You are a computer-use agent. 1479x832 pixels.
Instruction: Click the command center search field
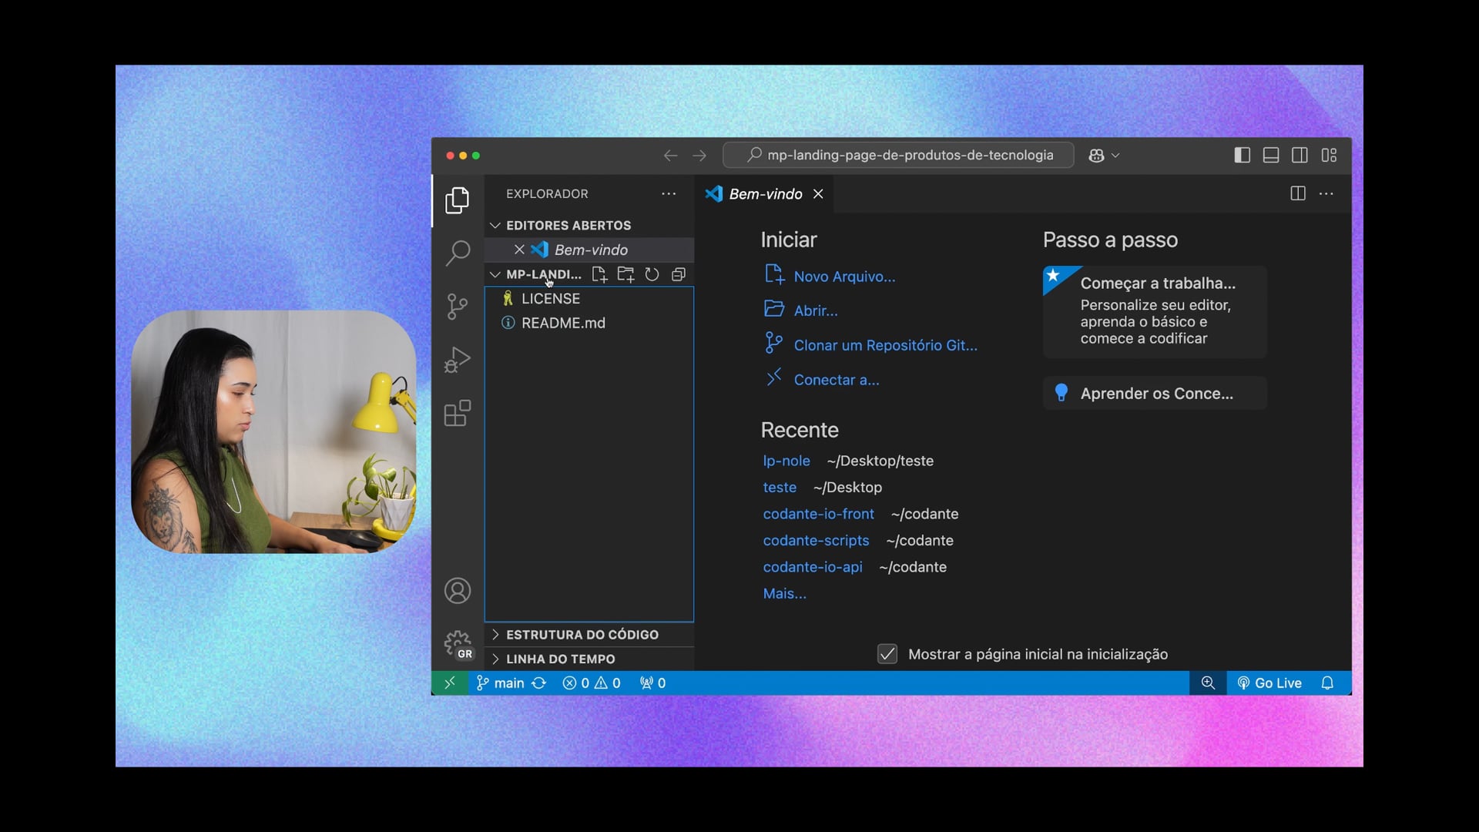pyautogui.click(x=898, y=156)
